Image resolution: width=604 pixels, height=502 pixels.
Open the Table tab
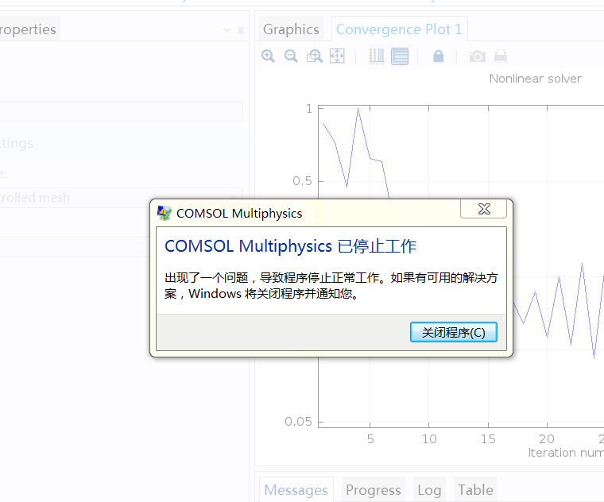(x=476, y=489)
